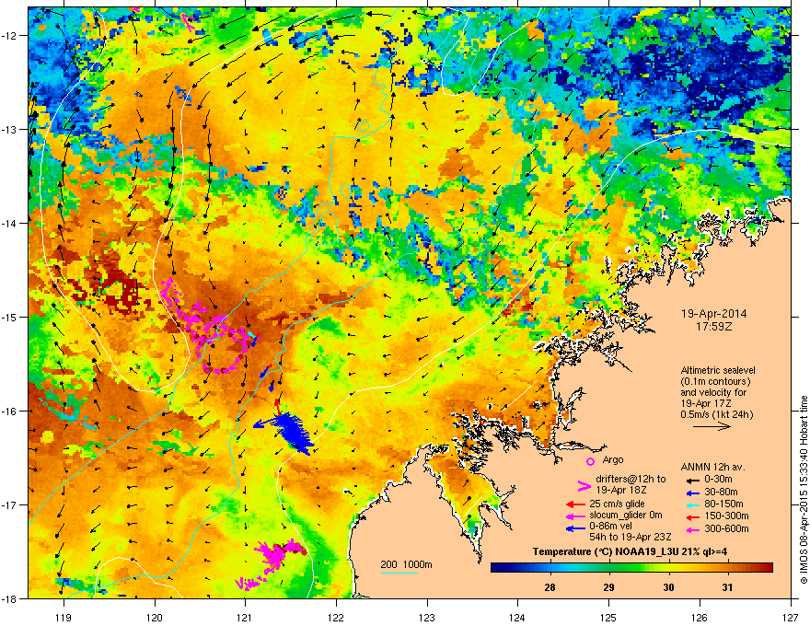This screenshot has width=810, height=626.
Task: Click the colour bar '31' tick label
Action: 727,587
